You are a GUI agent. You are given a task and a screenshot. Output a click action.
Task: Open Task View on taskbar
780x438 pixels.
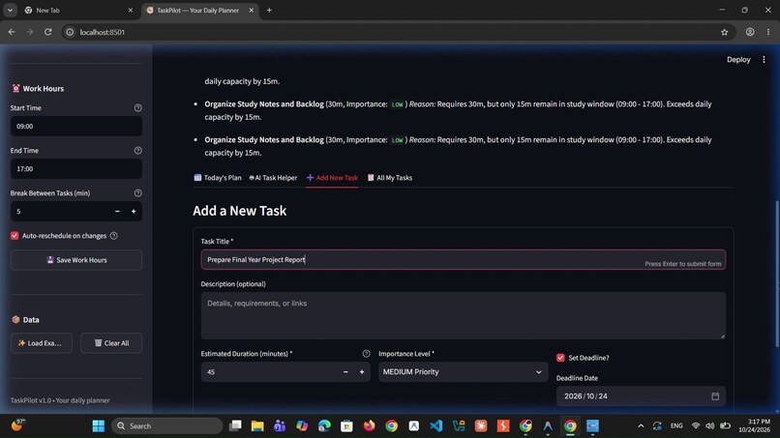coord(235,426)
